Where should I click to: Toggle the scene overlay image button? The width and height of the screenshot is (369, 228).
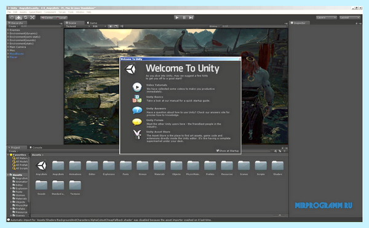click(116, 26)
